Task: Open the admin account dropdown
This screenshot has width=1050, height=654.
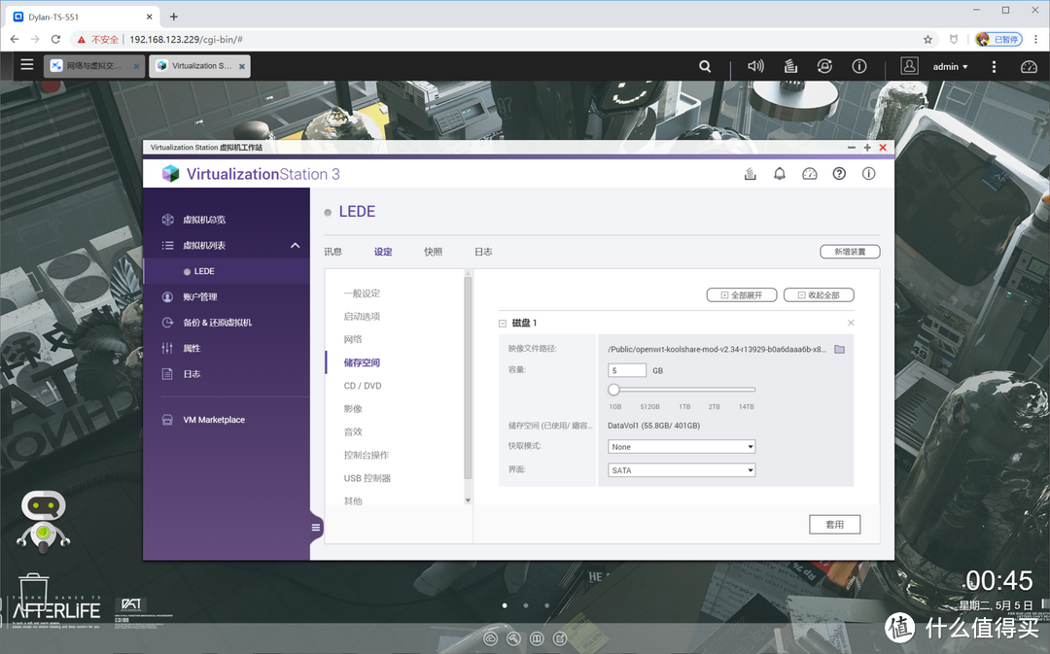Action: click(x=950, y=66)
